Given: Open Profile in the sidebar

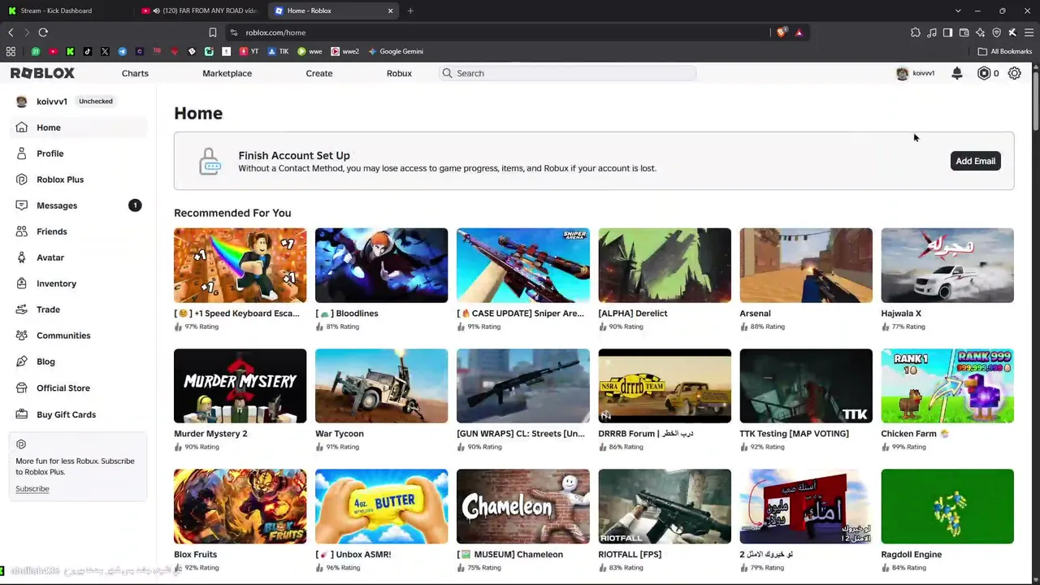Looking at the screenshot, I should pos(78,154).
